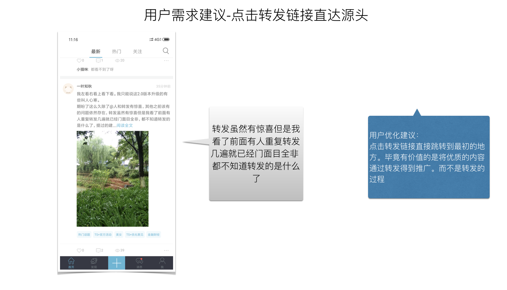507x290 pixels.
Task: Open the comment icon showing 2 comments
Action: point(99,250)
